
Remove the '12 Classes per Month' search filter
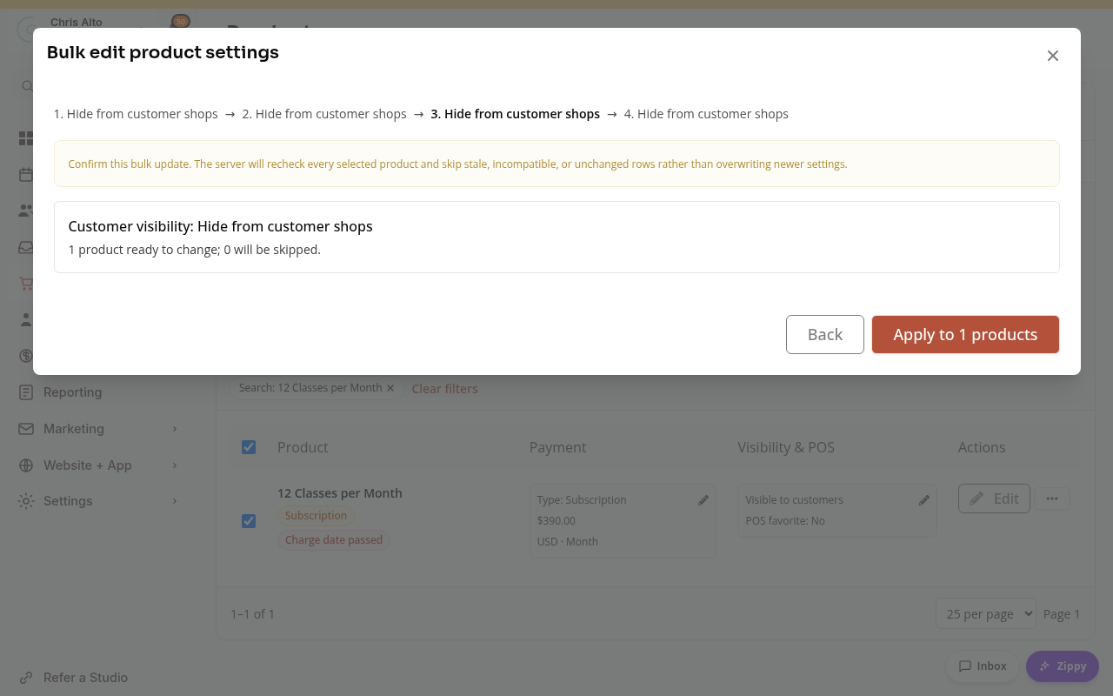point(390,388)
